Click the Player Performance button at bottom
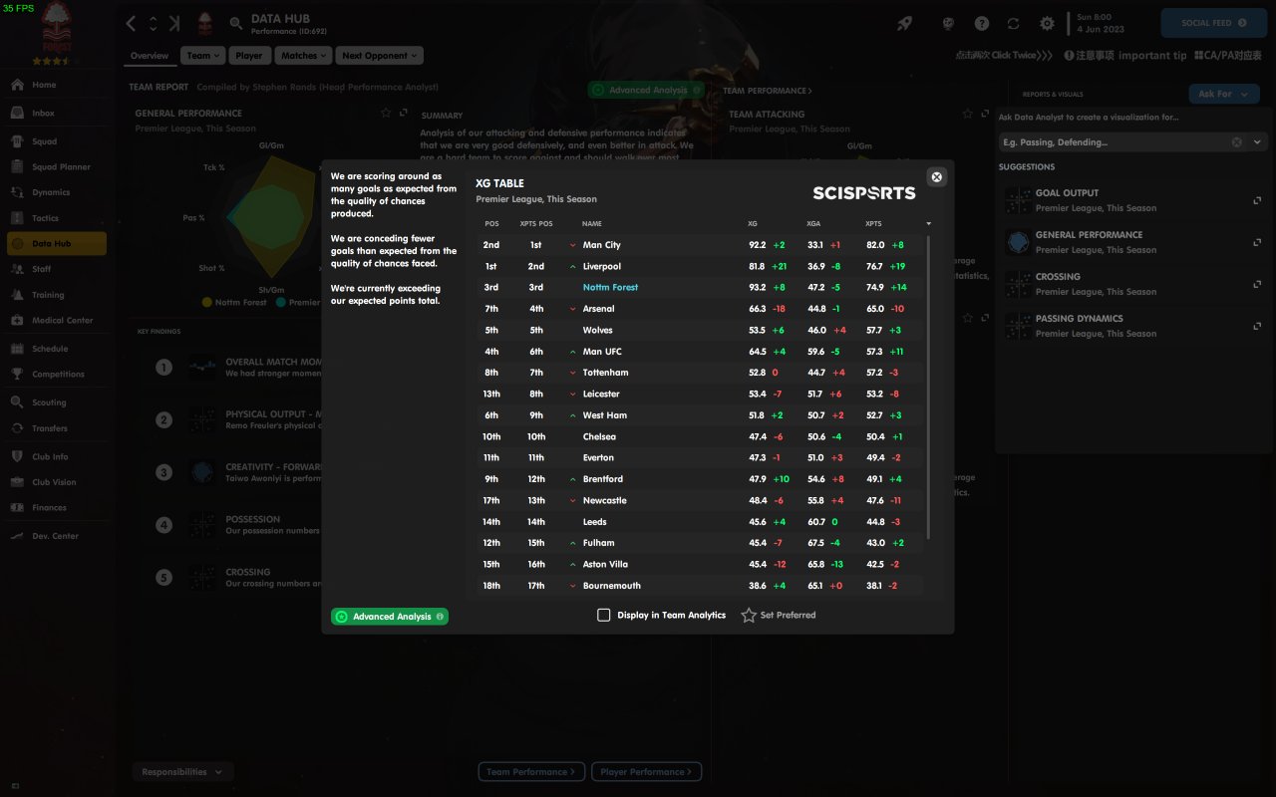Viewport: 1276px width, 797px height. click(x=647, y=772)
